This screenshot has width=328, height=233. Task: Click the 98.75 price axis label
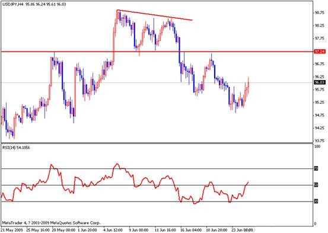tap(320, 13)
